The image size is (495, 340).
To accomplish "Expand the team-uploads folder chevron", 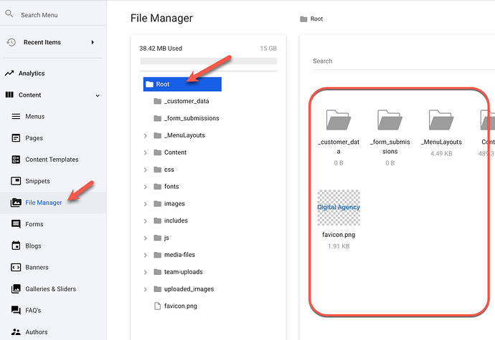I will [145, 272].
